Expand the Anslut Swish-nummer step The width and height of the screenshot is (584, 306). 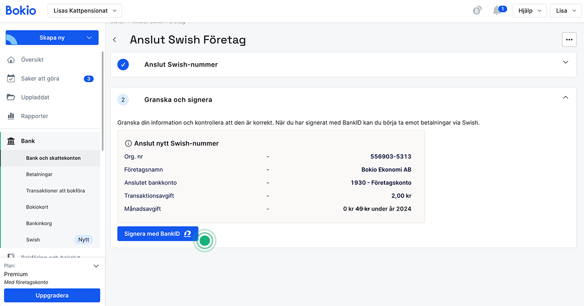coord(566,62)
